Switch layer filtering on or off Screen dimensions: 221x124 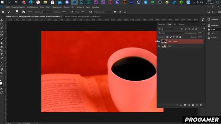[x=204, y=28]
